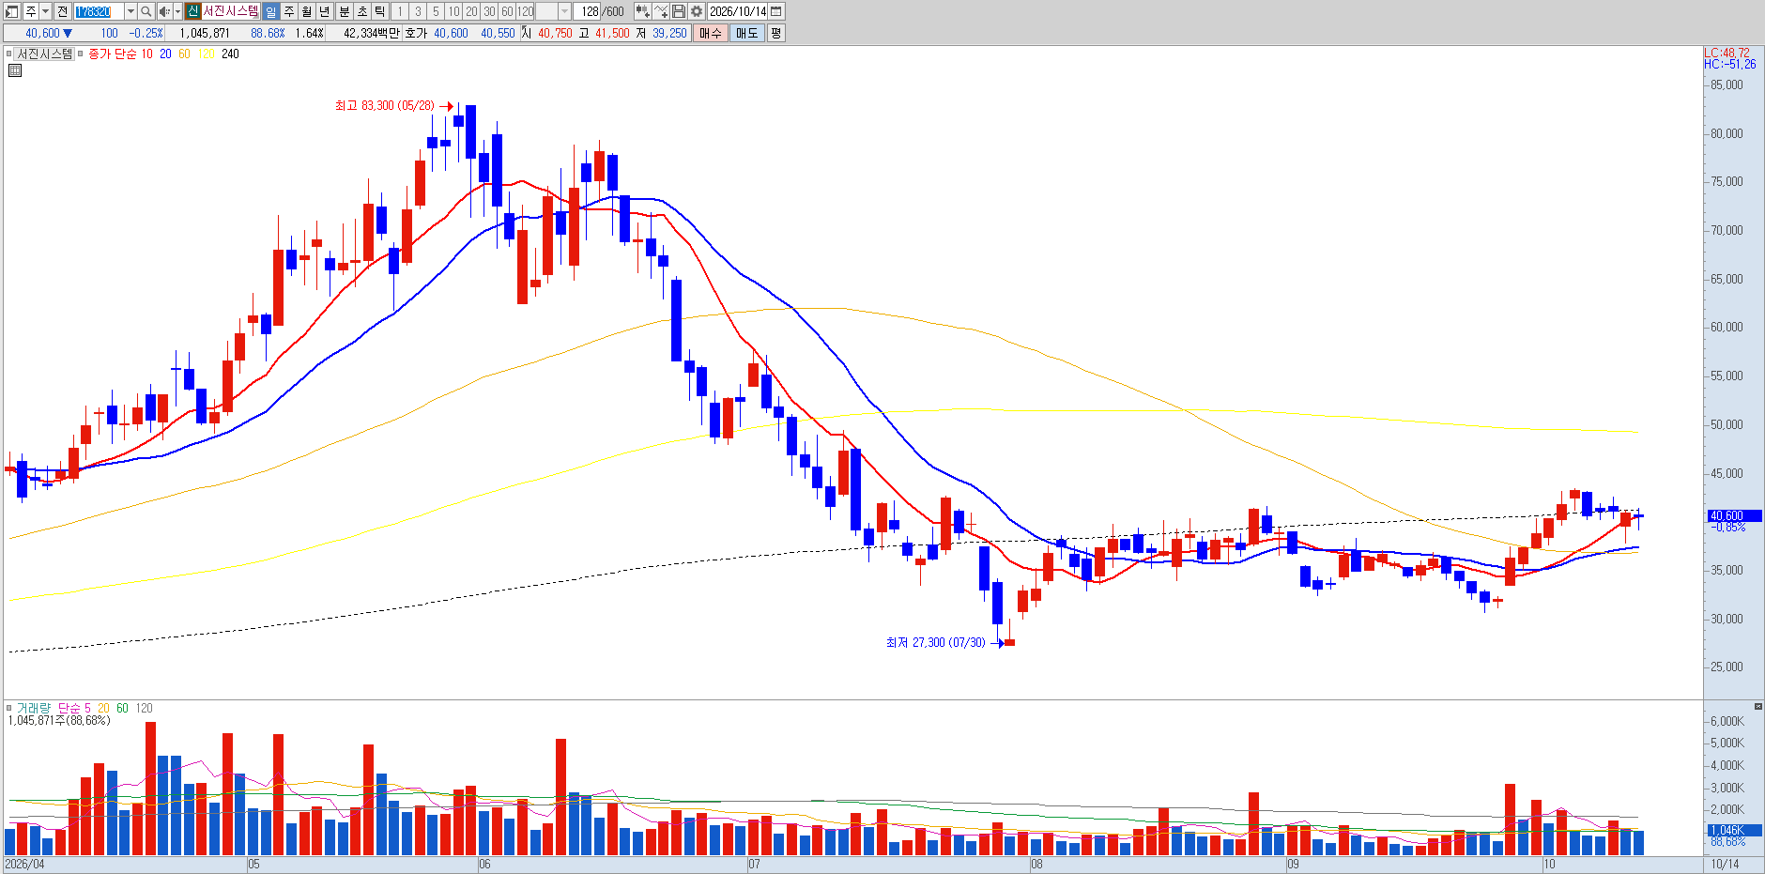Open the chart settings gear icon

pos(697,11)
